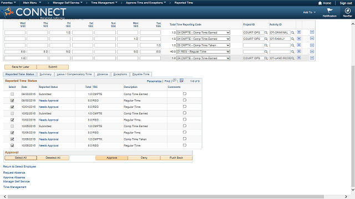Uncheck the 10/06/2015 Regular Time row
355x199 pixels.
click(12, 146)
